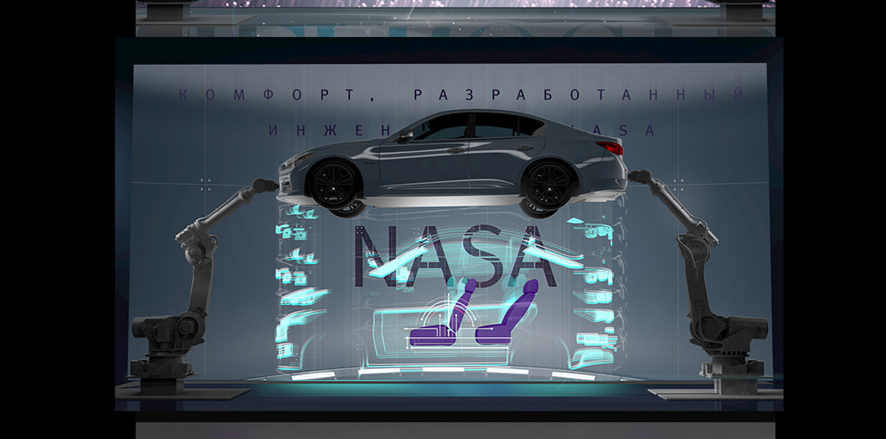This screenshot has height=439, width=886.
Task: Select the suspended grey sedan car
Action: click(x=453, y=164)
